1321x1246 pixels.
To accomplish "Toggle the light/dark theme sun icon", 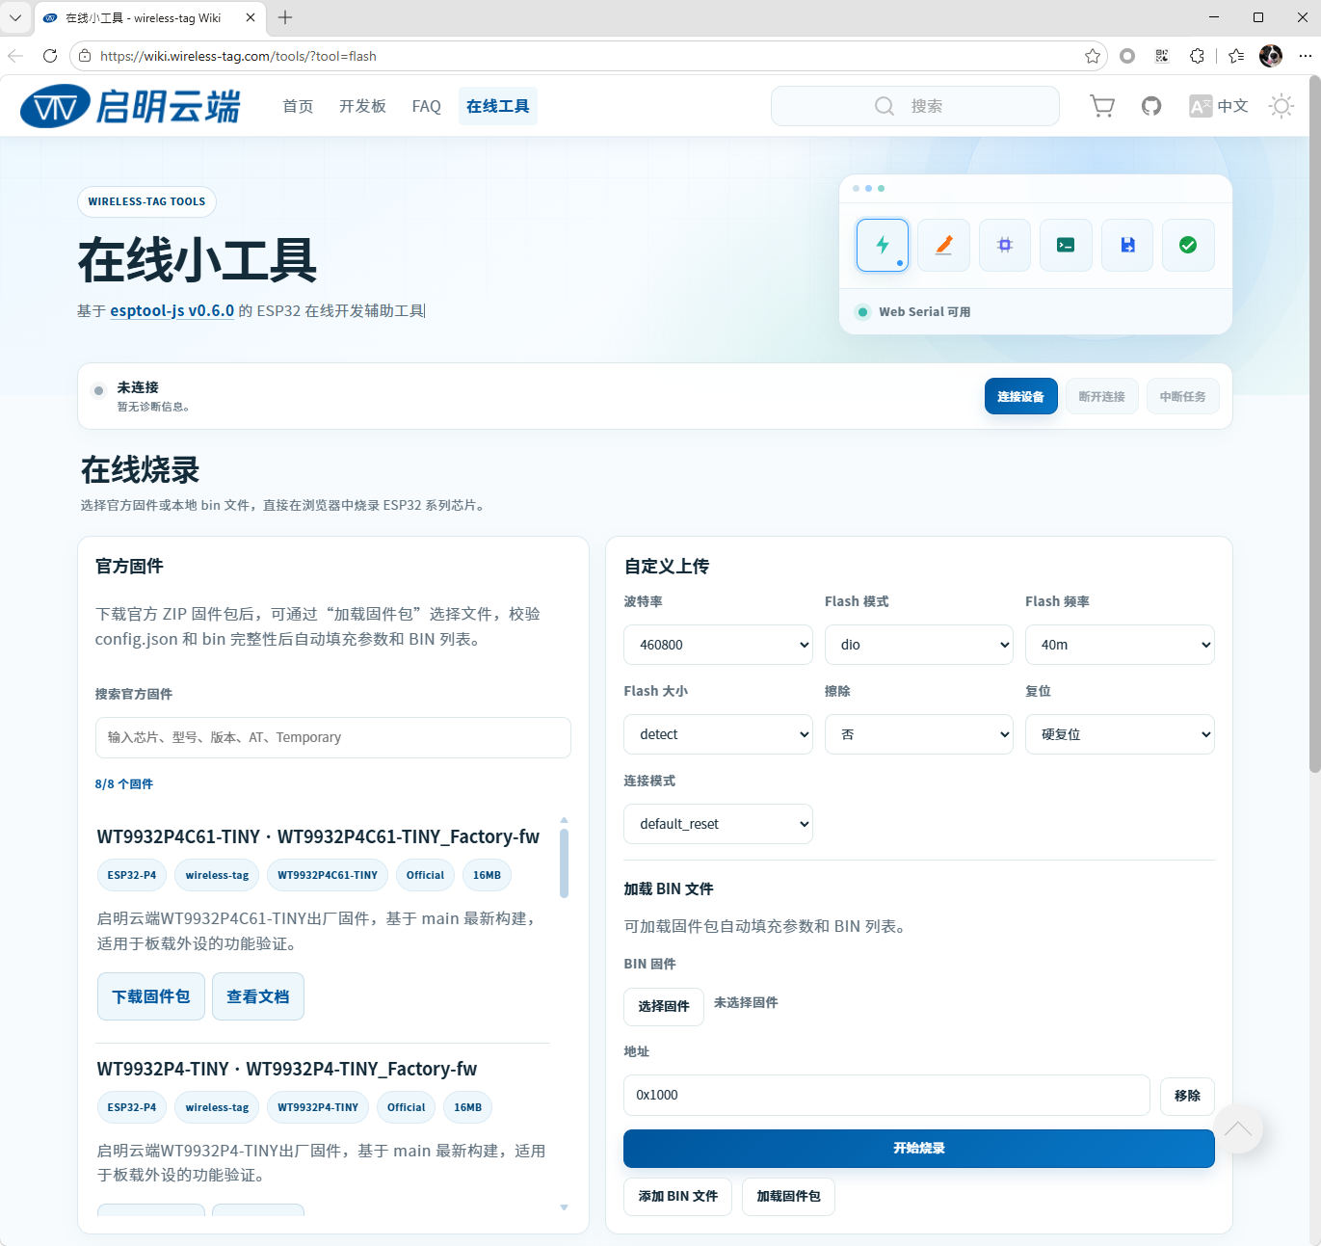I will 1281,106.
